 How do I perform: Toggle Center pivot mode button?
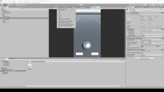(x=19, y=5)
